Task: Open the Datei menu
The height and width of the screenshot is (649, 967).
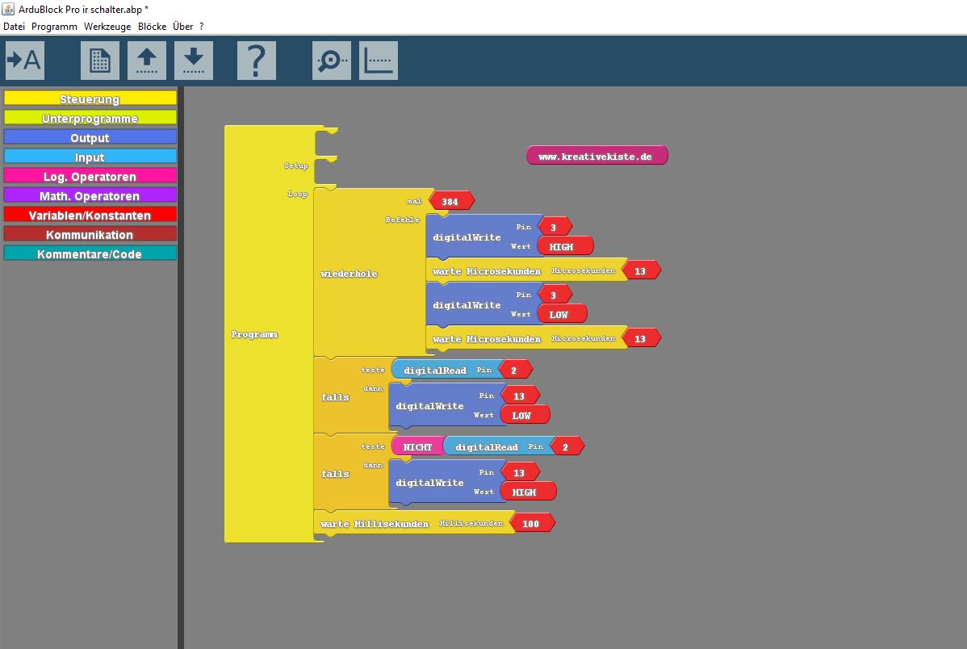Action: pos(15,27)
